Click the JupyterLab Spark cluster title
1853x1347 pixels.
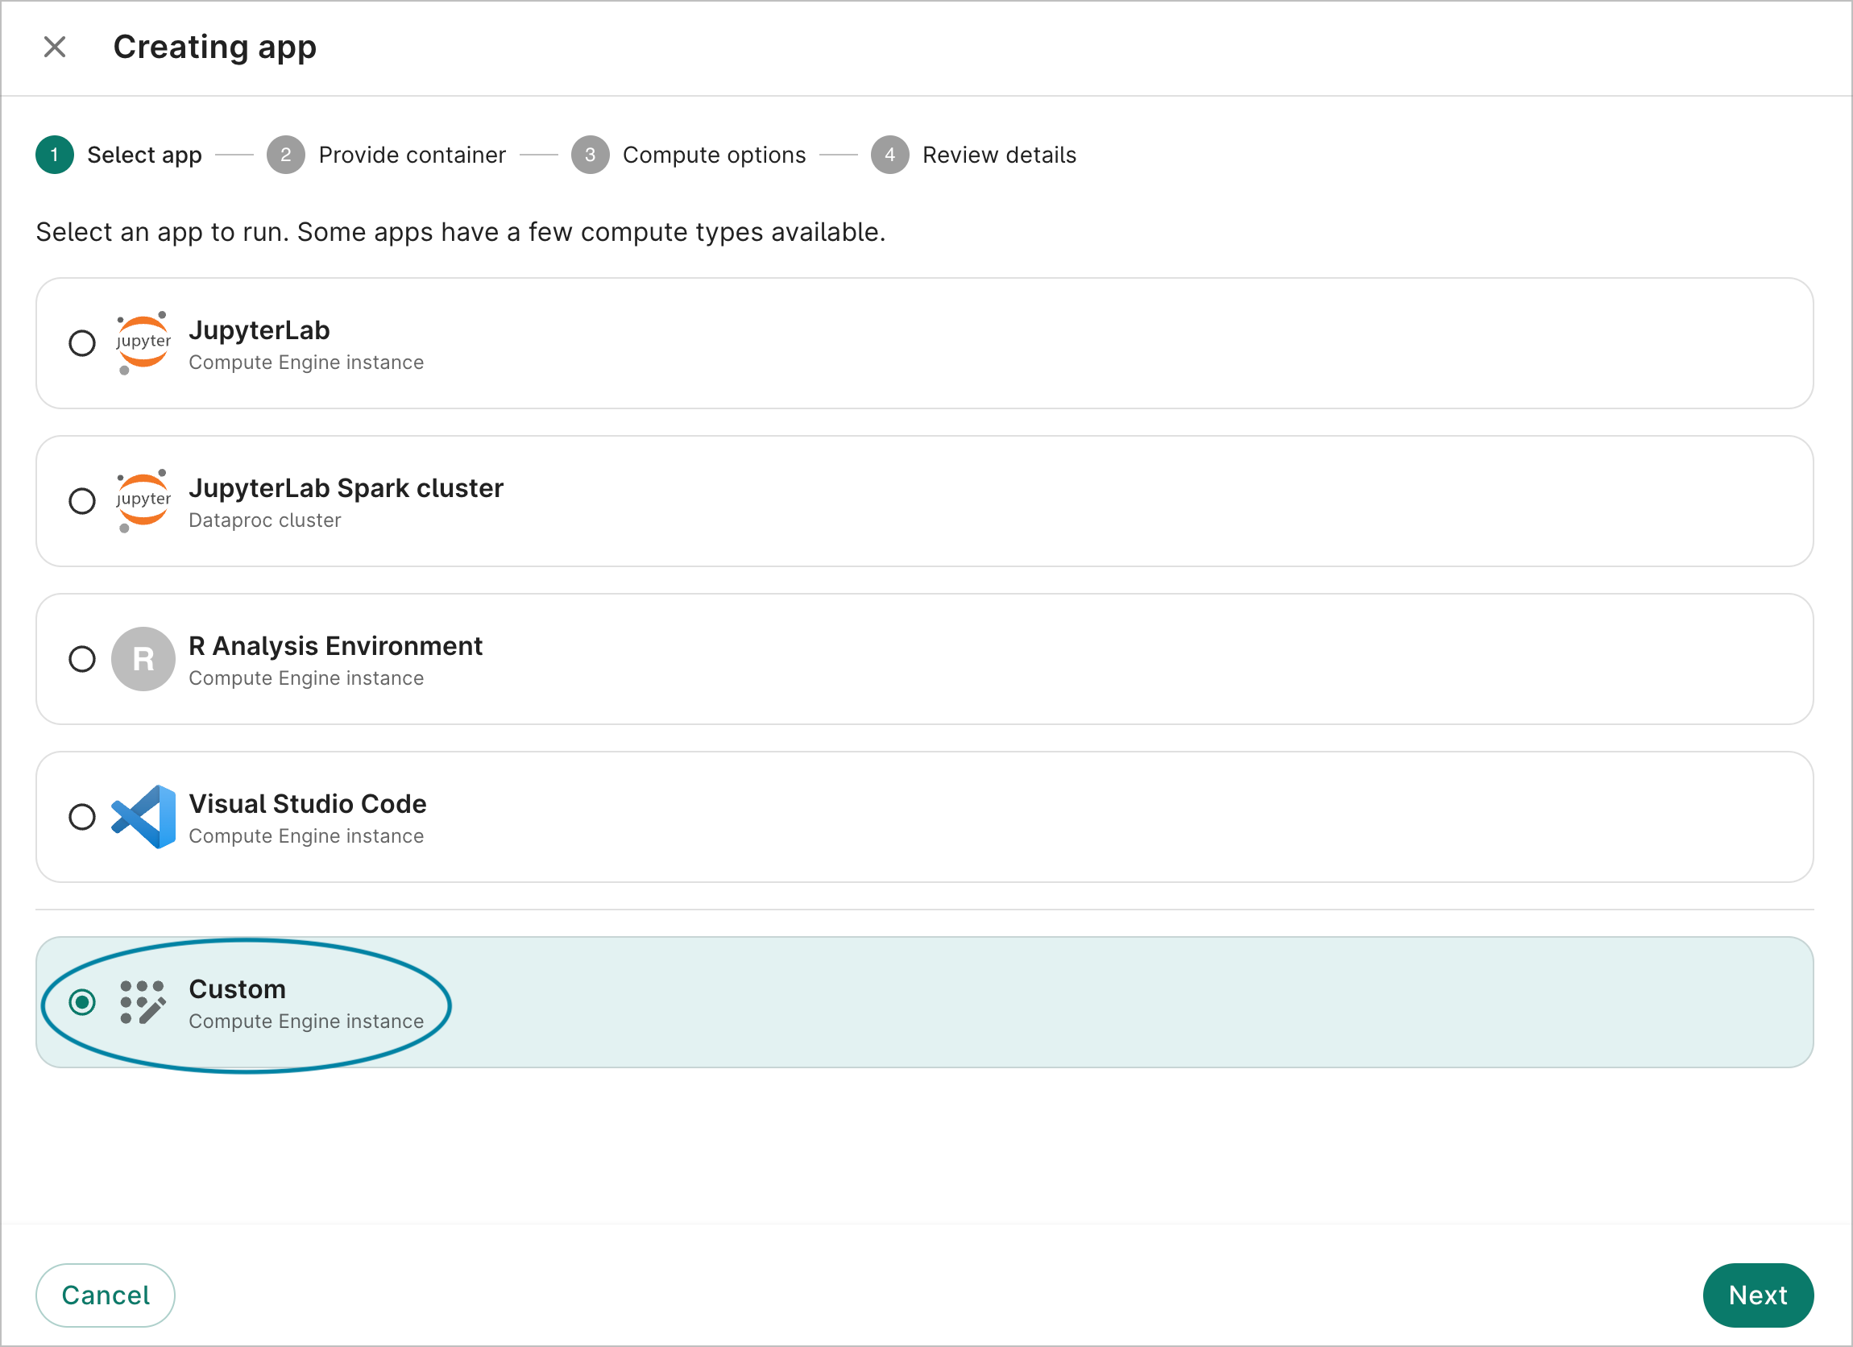point(346,487)
